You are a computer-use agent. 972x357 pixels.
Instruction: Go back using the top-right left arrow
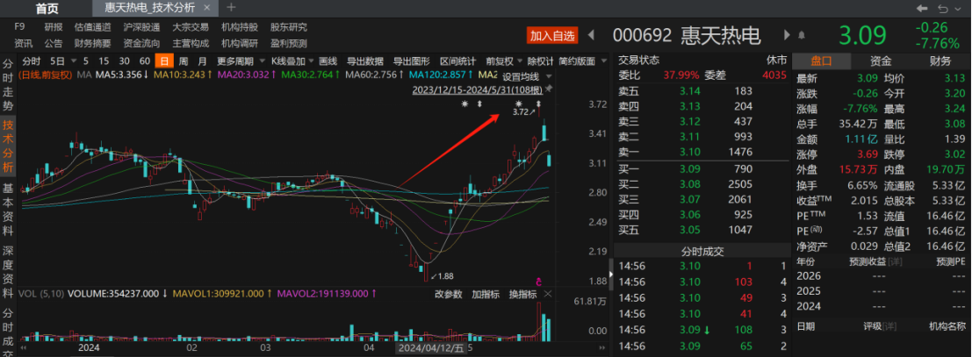(x=923, y=8)
